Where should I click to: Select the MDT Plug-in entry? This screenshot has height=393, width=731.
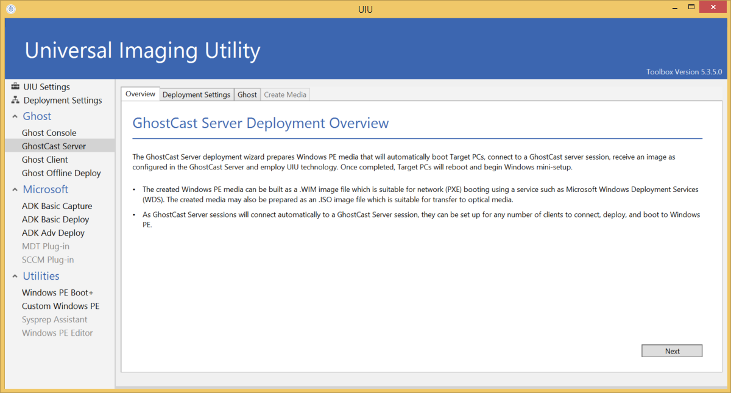[46, 246]
